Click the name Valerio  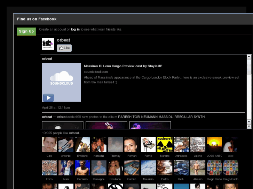click(x=198, y=156)
